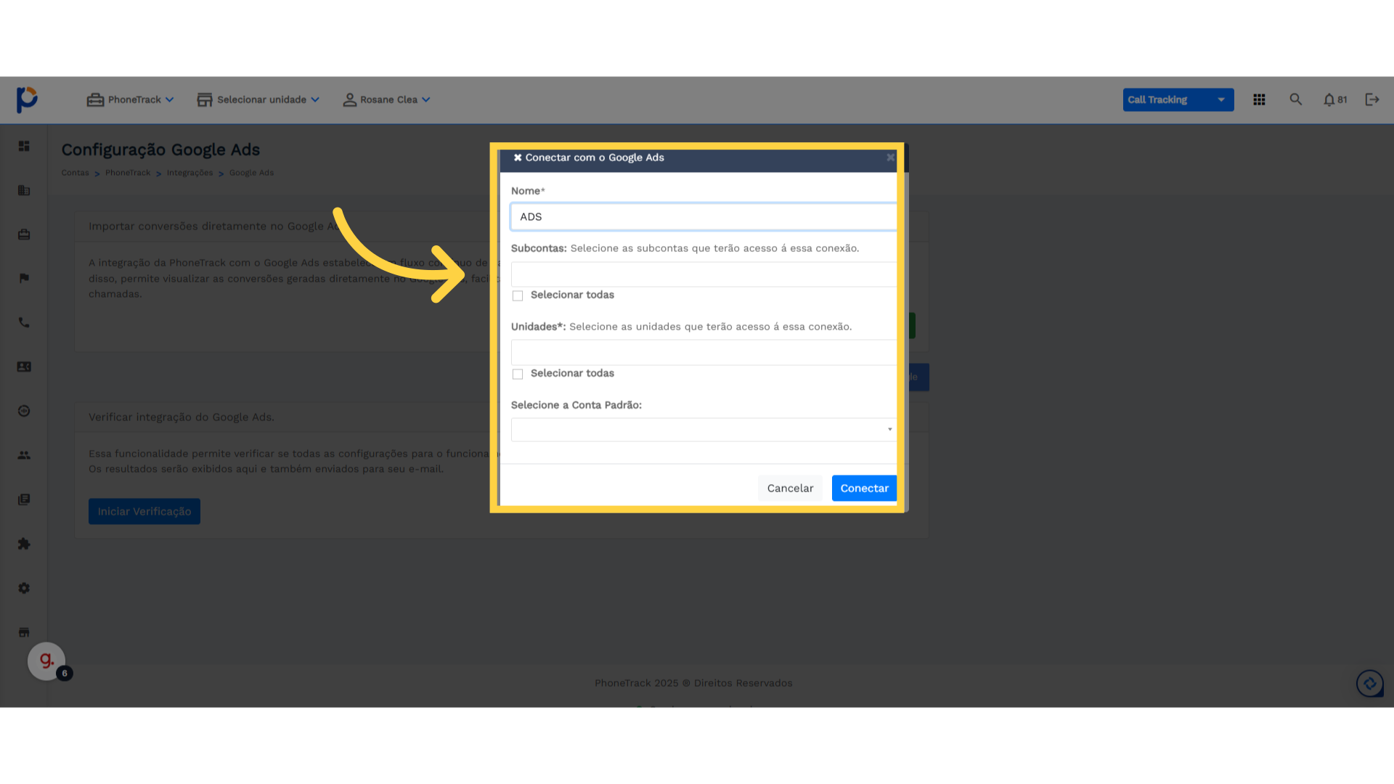Open the dashboard icon in sidebar
The width and height of the screenshot is (1394, 784).
(24, 146)
